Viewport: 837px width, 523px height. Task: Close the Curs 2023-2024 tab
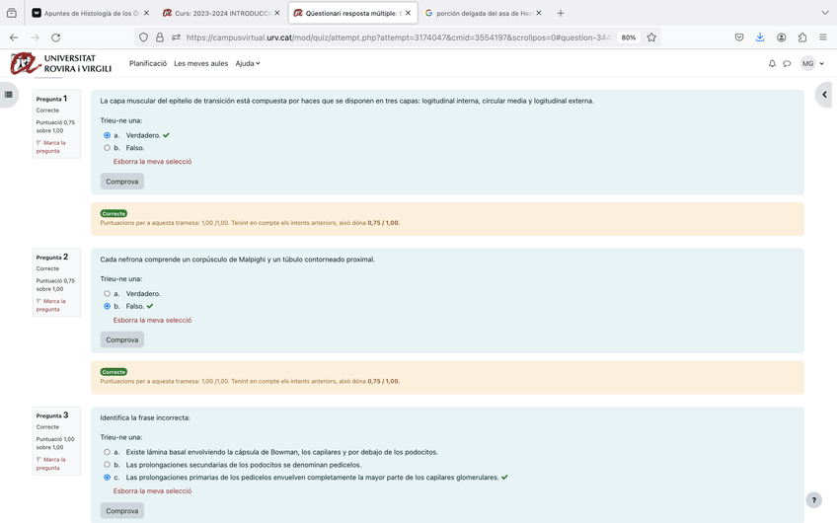point(277,13)
